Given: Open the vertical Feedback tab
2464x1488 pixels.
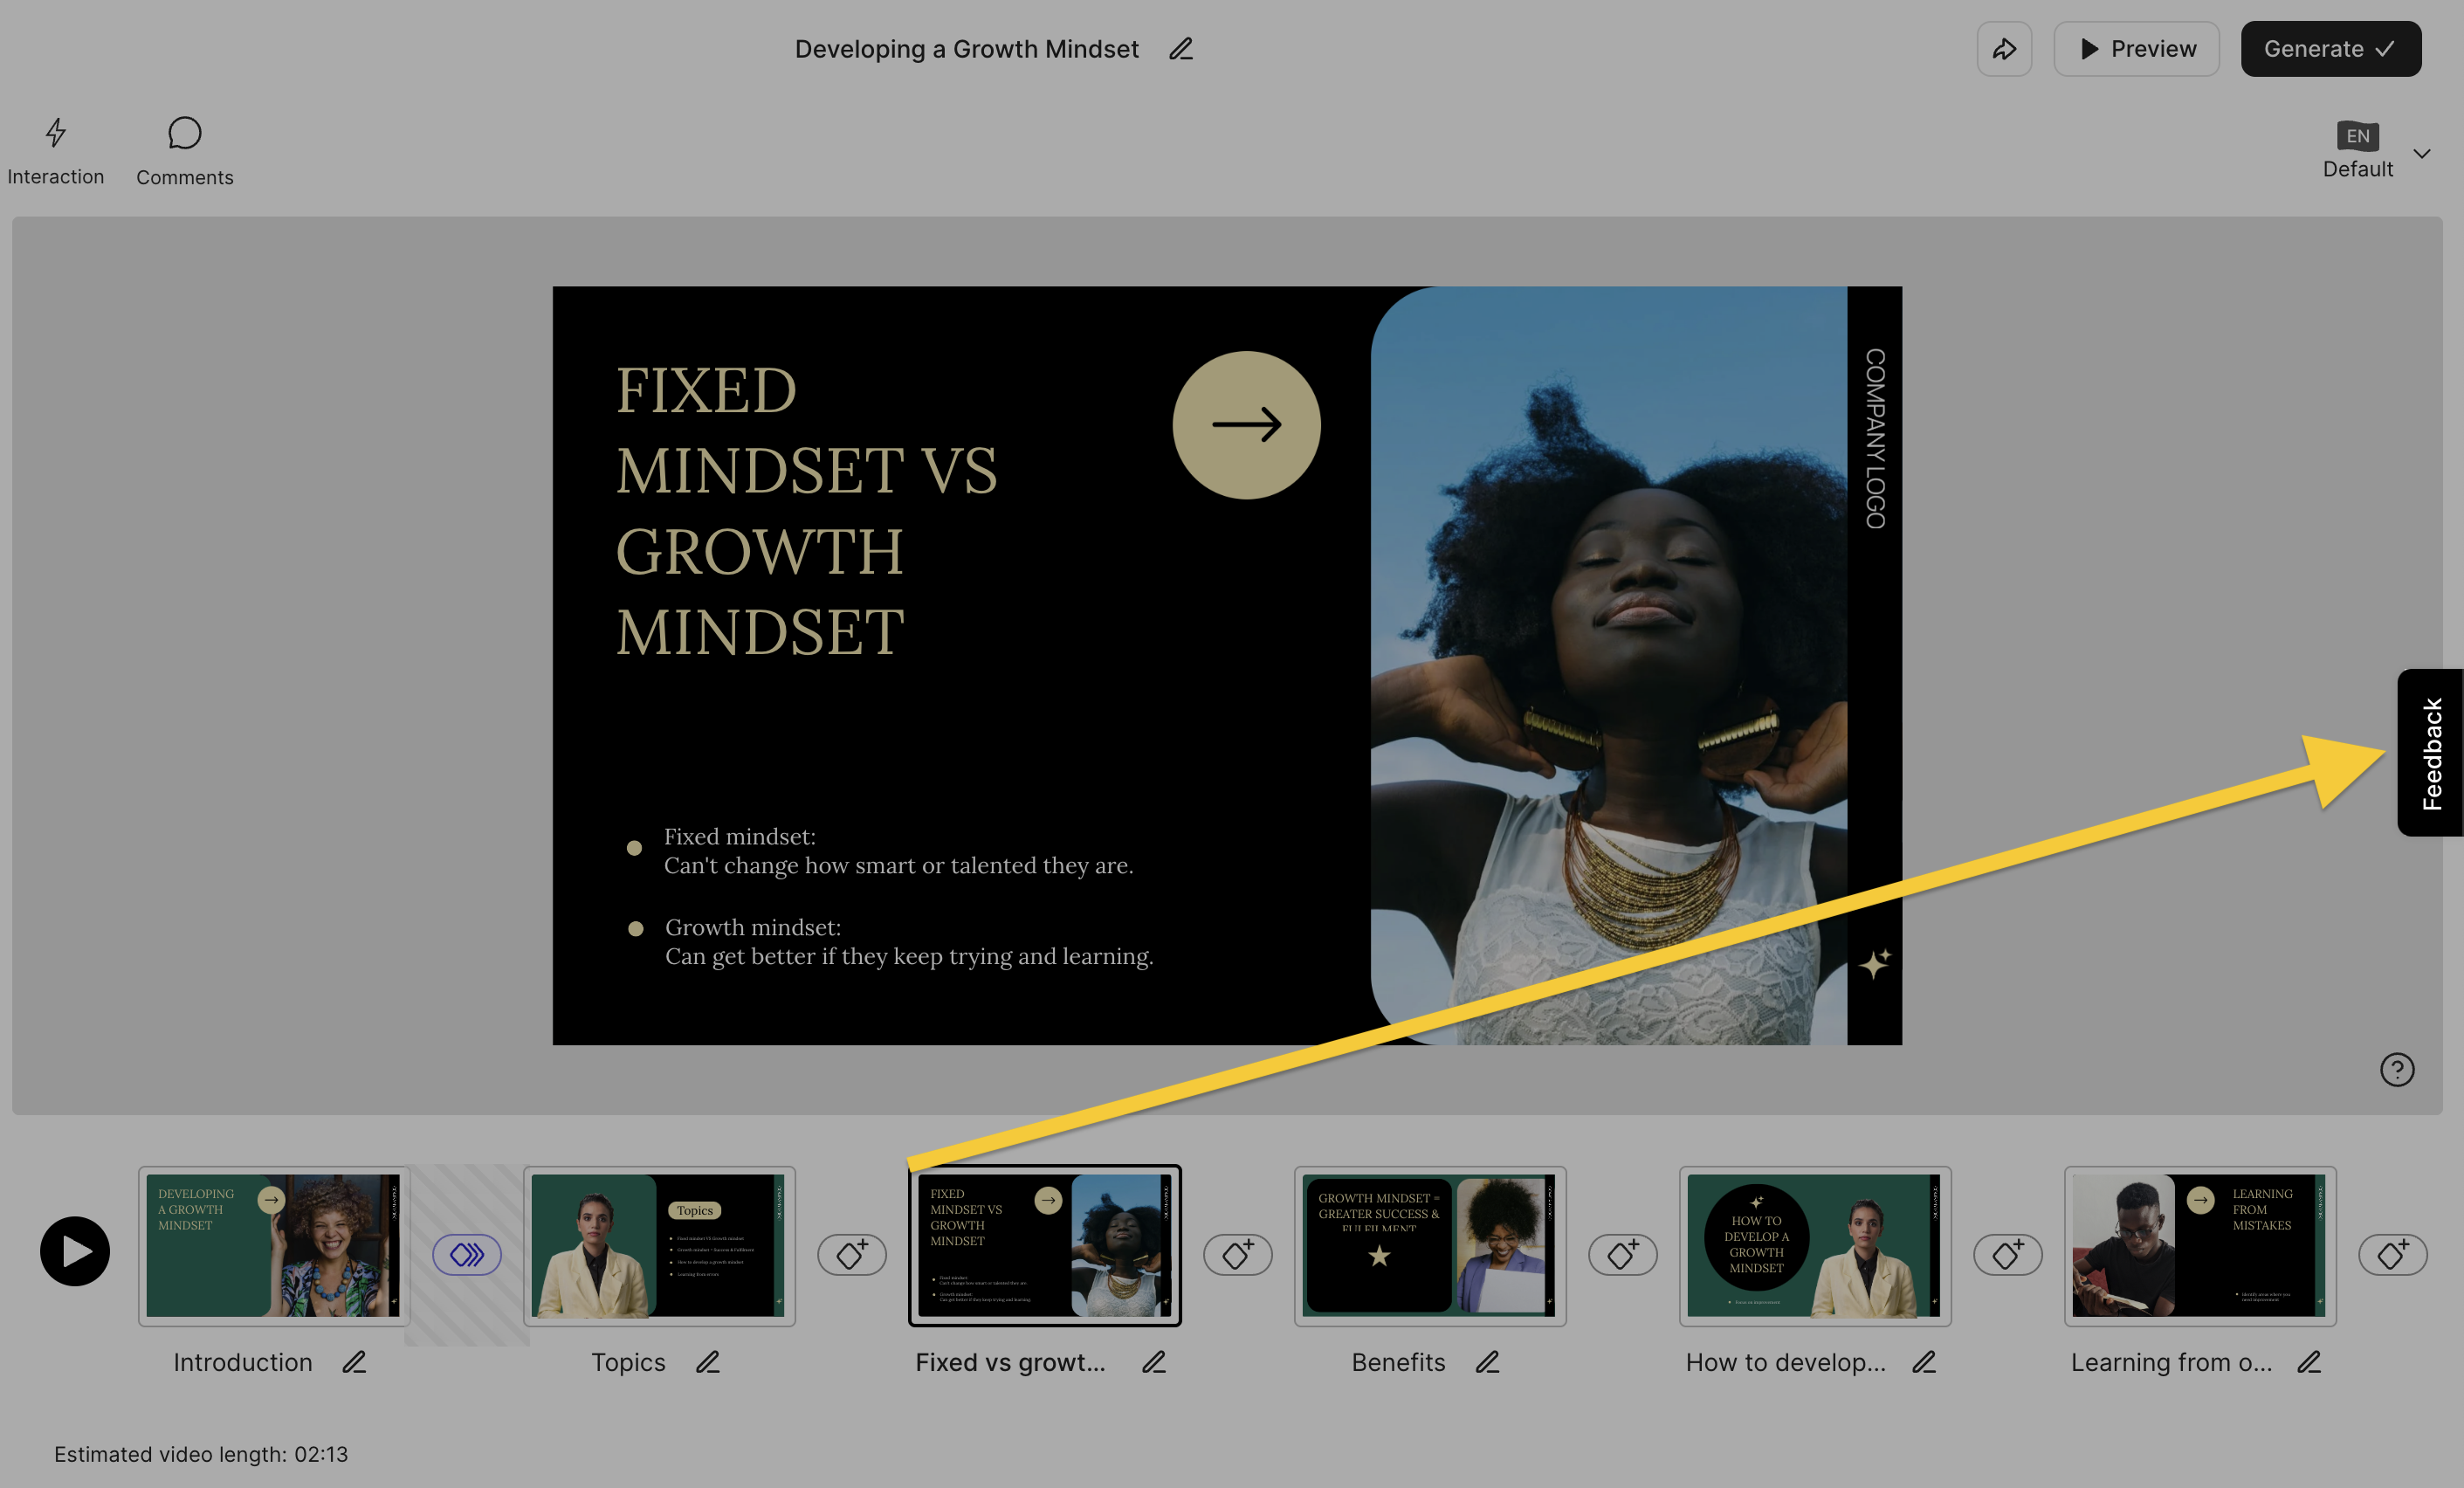Looking at the screenshot, I should [2430, 753].
